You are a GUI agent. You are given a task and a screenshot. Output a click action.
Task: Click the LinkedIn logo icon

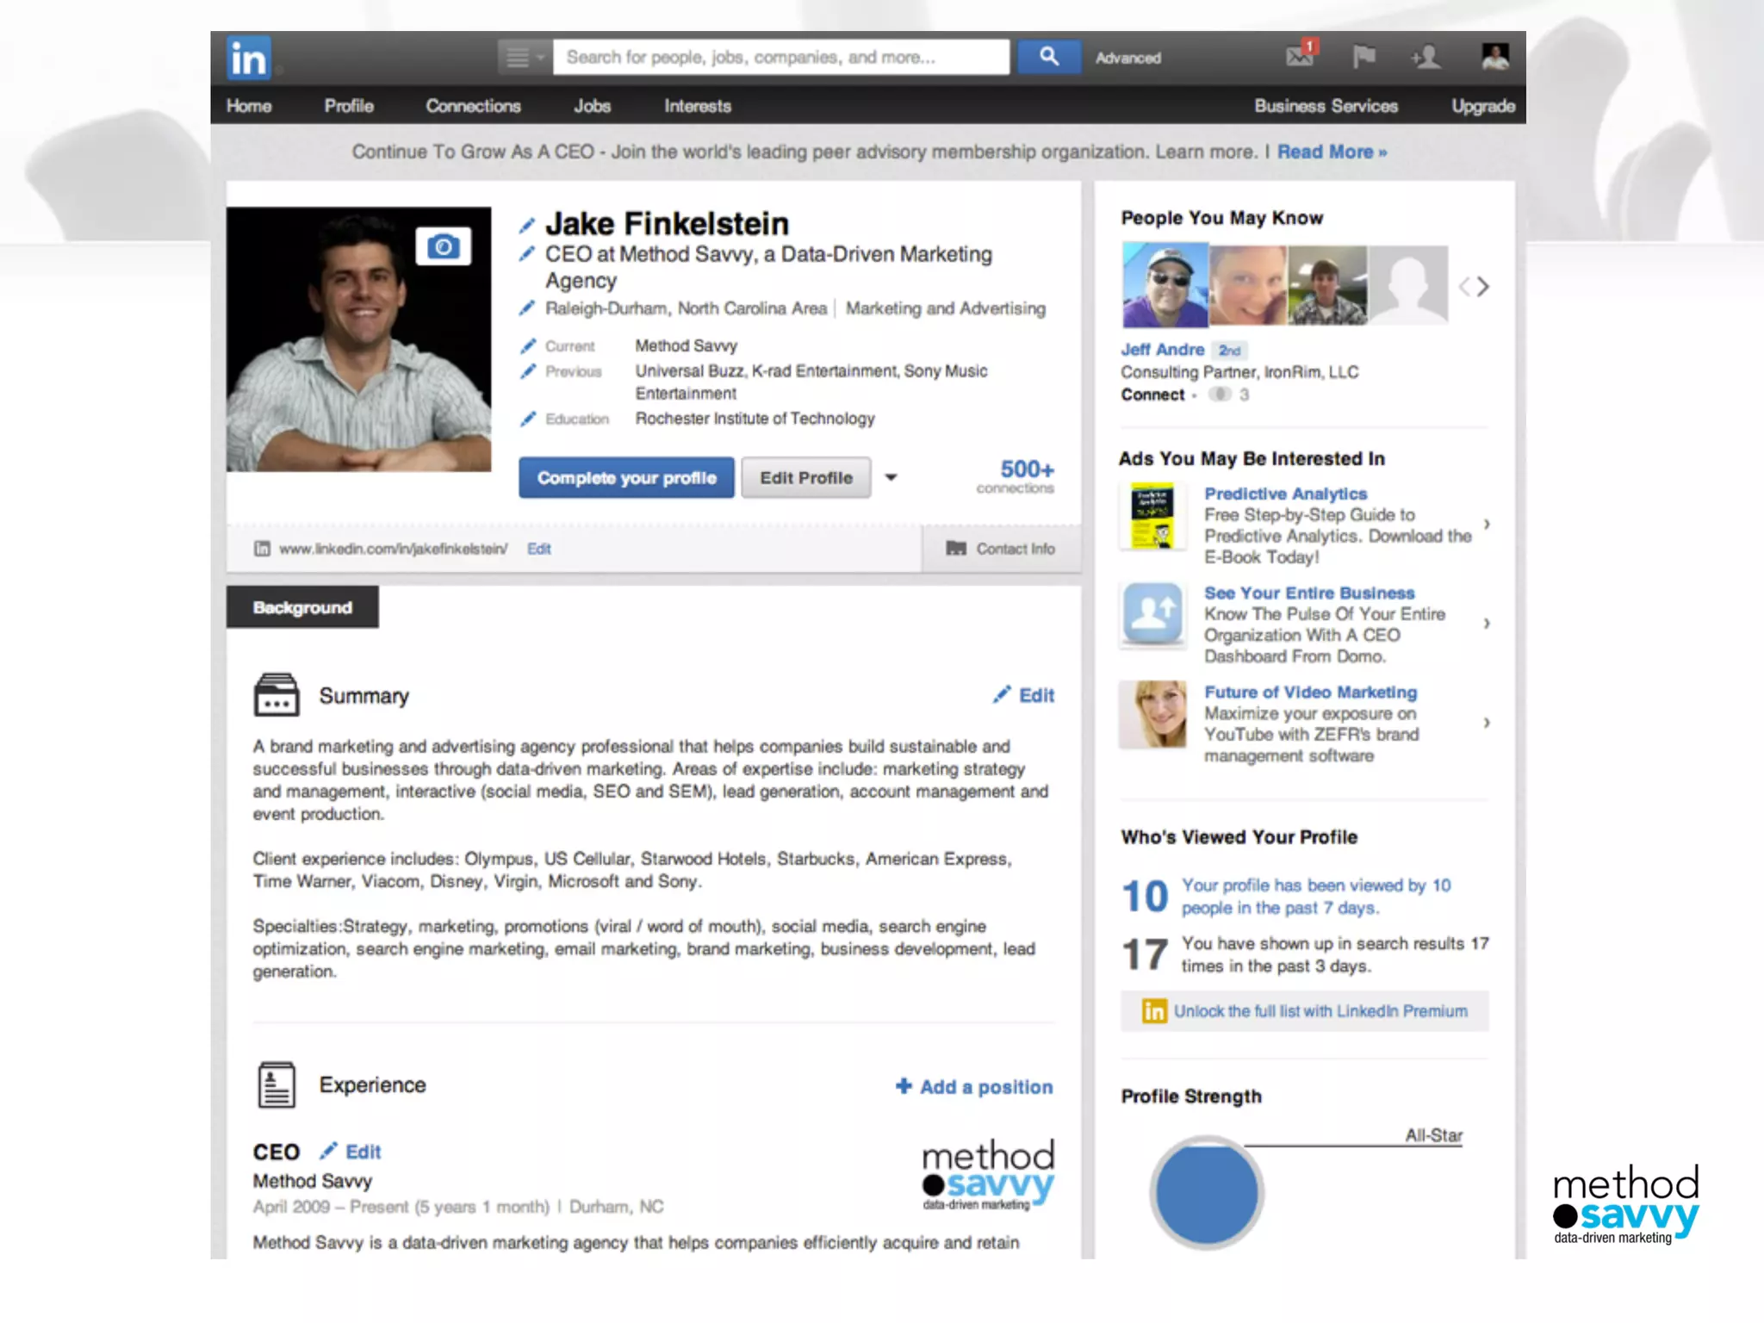point(249,59)
